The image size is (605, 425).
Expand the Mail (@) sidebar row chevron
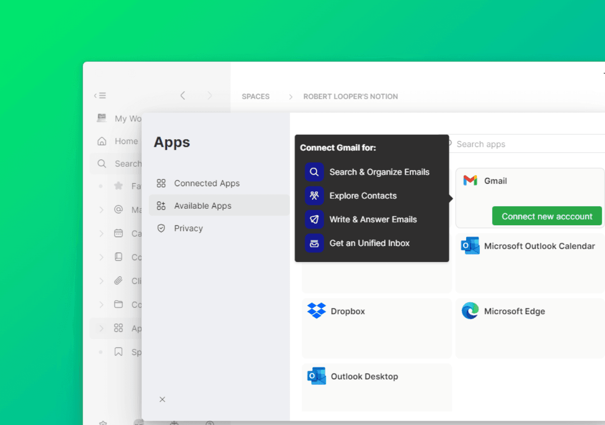click(101, 210)
